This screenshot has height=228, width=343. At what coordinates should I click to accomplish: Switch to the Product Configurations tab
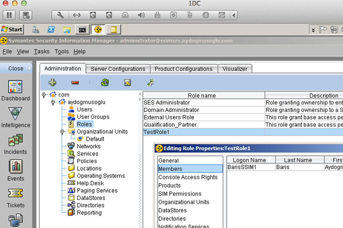pyautogui.click(x=184, y=69)
